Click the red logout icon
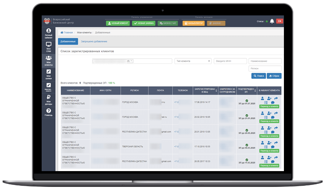326x191 pixels. tap(279, 21)
